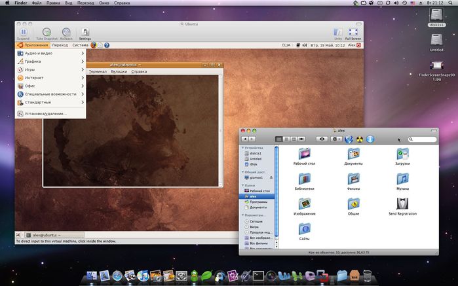
Task: Click the show desktop button in Ubuntu bottom panel
Action: pyautogui.click(x=18, y=235)
